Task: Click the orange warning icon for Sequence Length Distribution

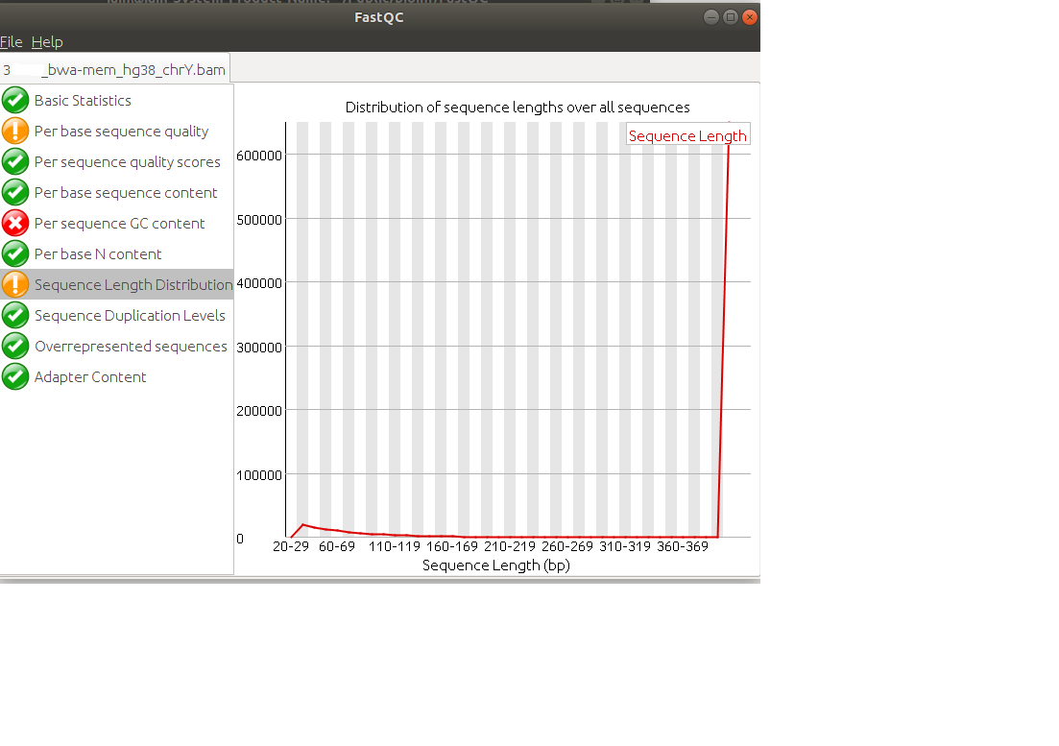Action: pyautogui.click(x=14, y=284)
